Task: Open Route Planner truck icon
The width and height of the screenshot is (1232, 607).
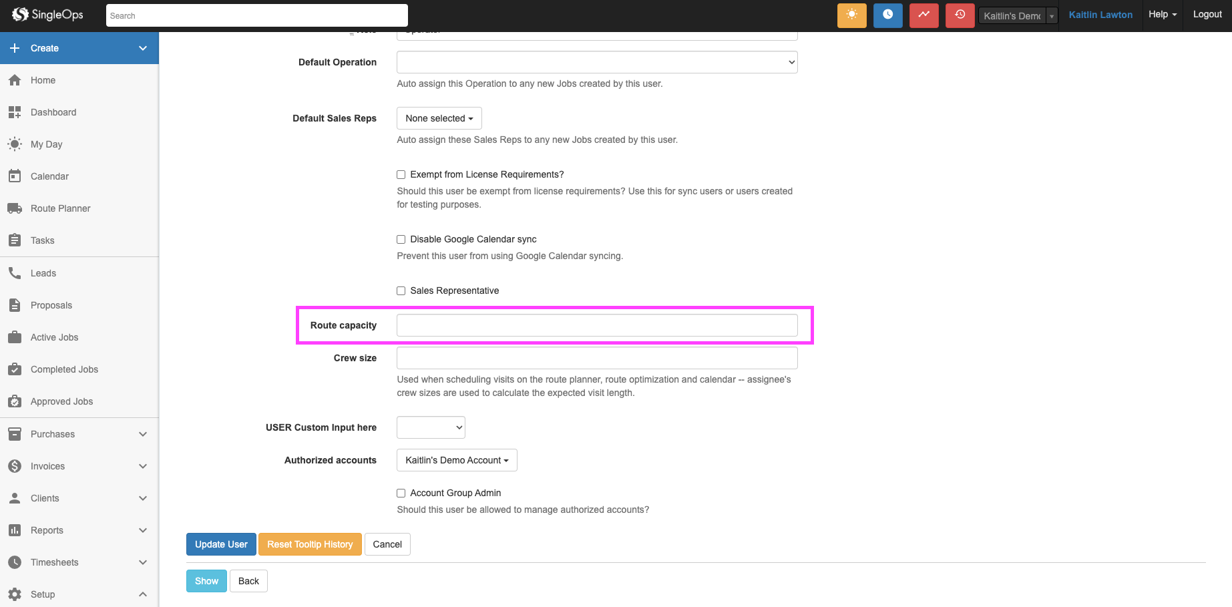Action: pyautogui.click(x=15, y=208)
